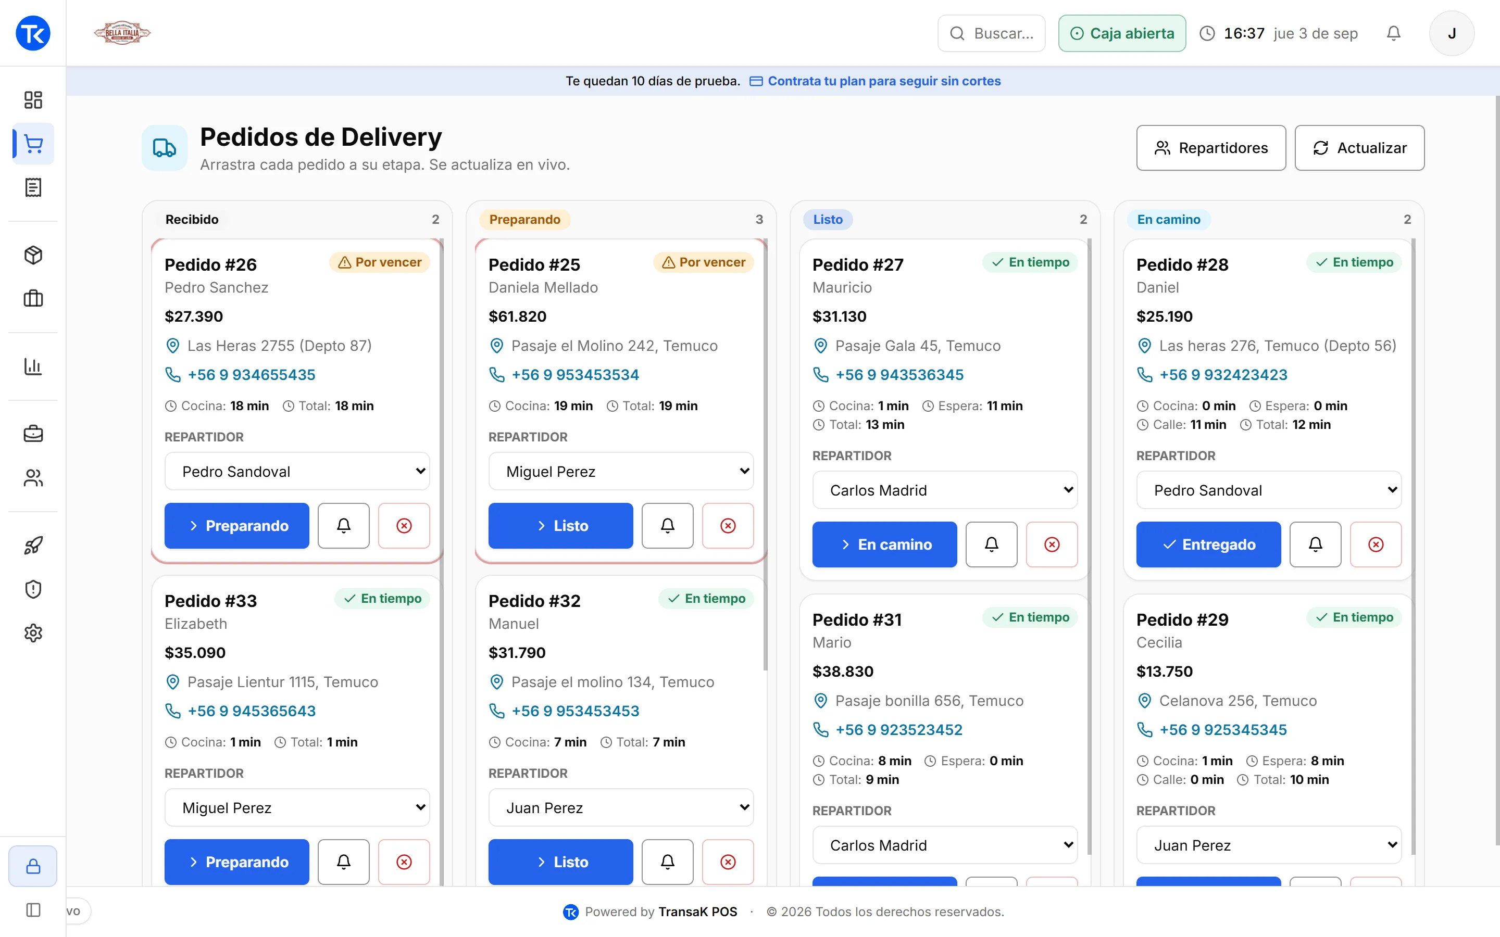Cancel Pedido #25 with red X button
1500x937 pixels.
pyautogui.click(x=728, y=526)
